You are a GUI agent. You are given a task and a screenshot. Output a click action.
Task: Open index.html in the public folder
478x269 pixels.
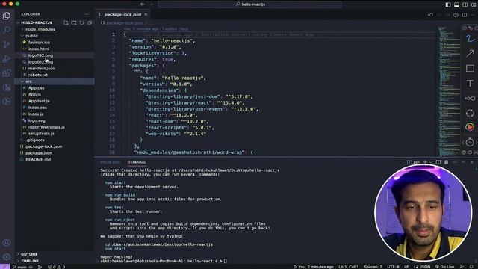(x=39, y=49)
